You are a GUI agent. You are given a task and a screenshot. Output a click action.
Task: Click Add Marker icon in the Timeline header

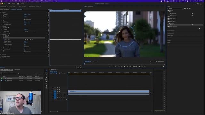pos(59,73)
